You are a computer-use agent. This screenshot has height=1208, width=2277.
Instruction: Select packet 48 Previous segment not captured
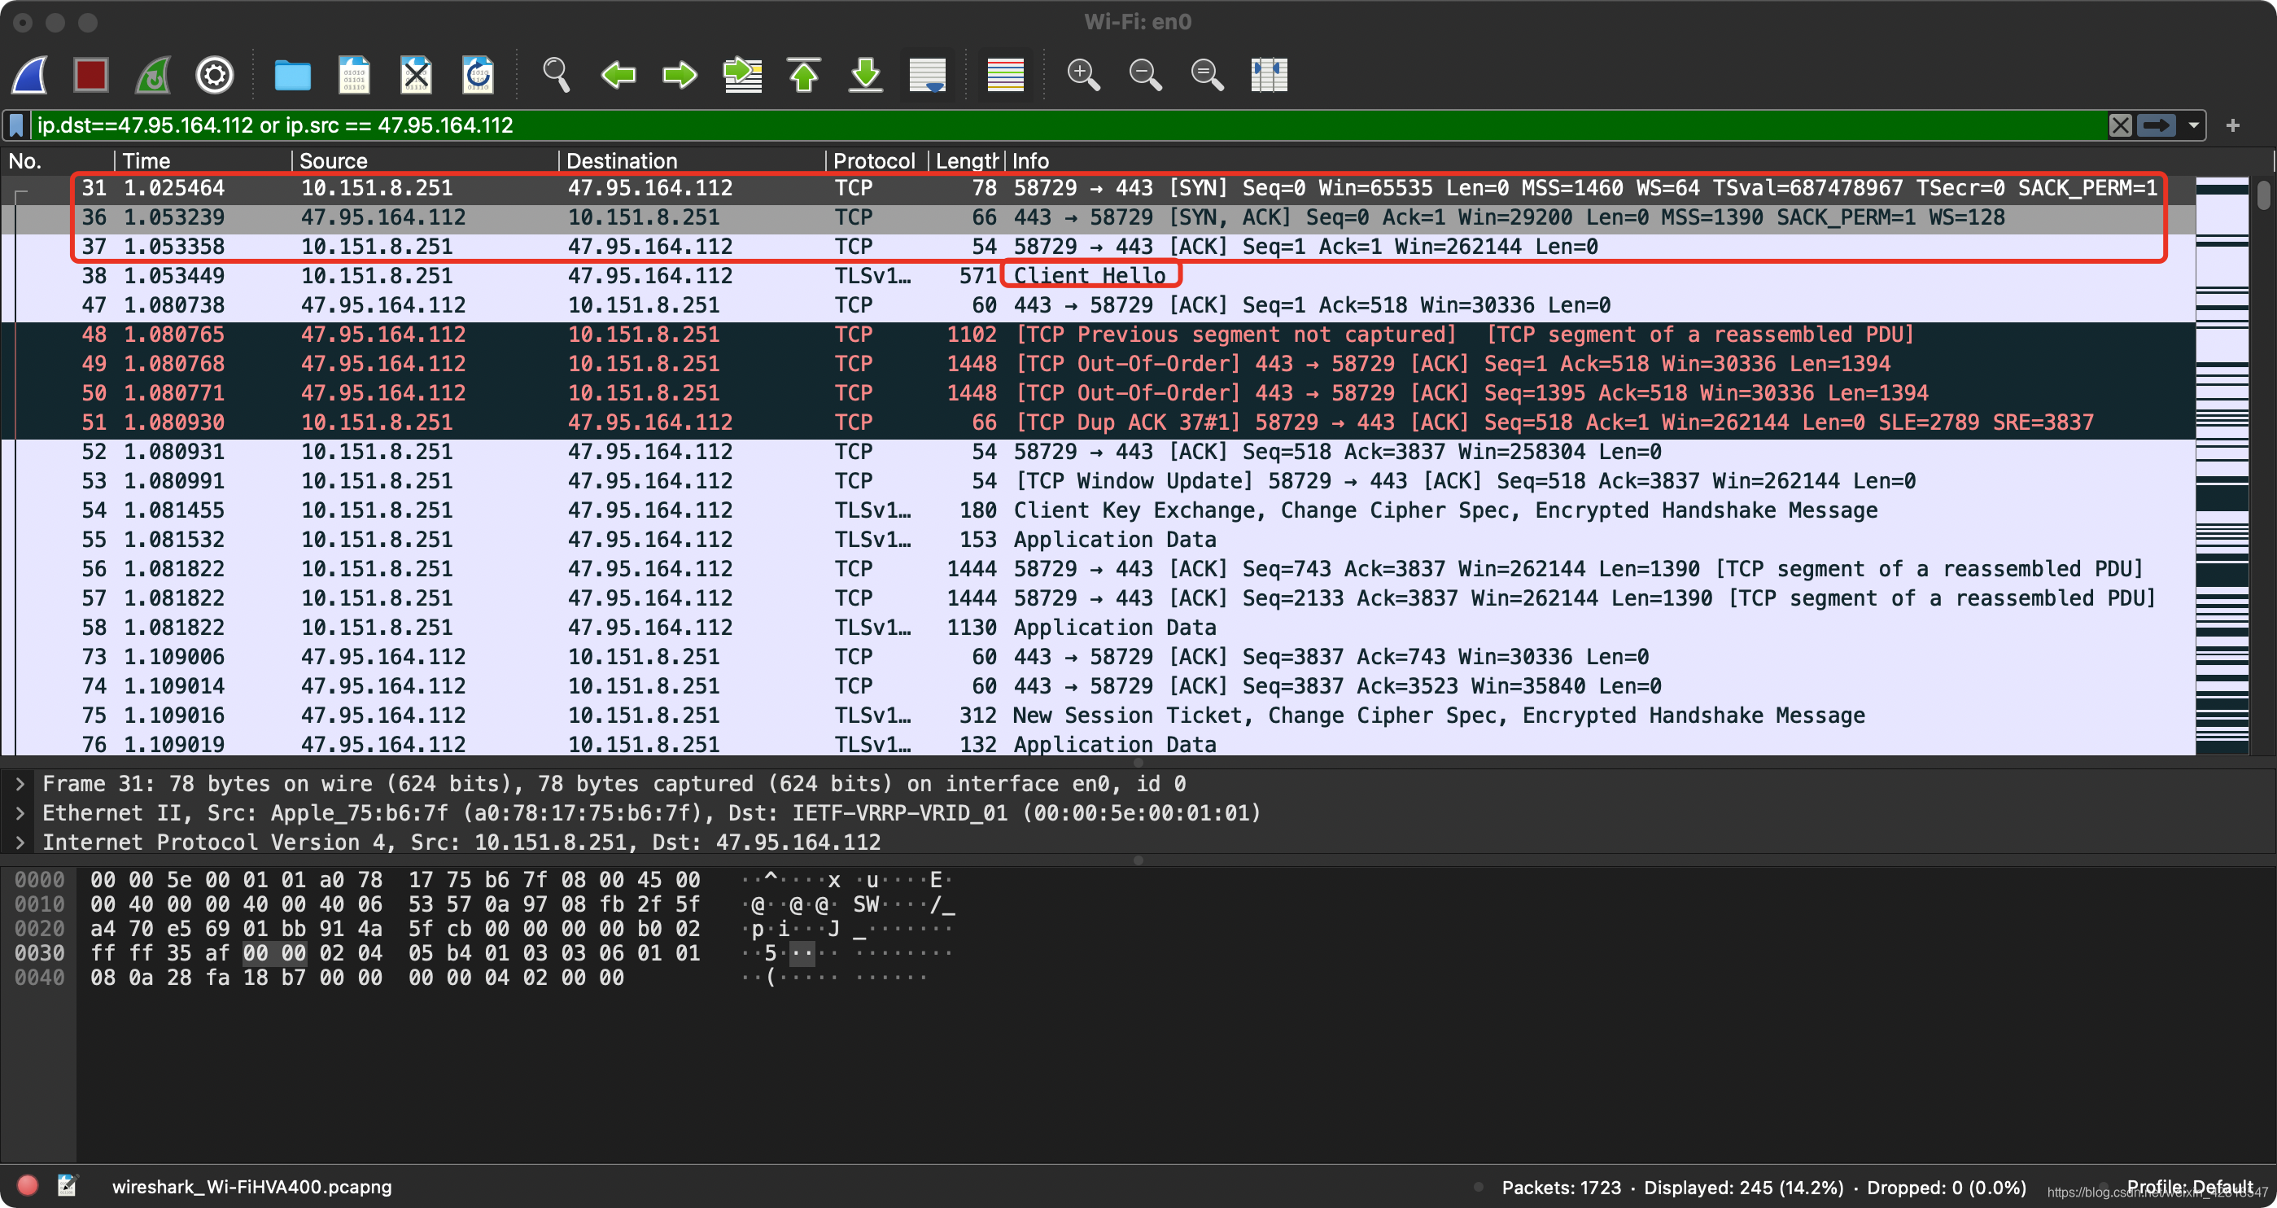(x=1098, y=335)
